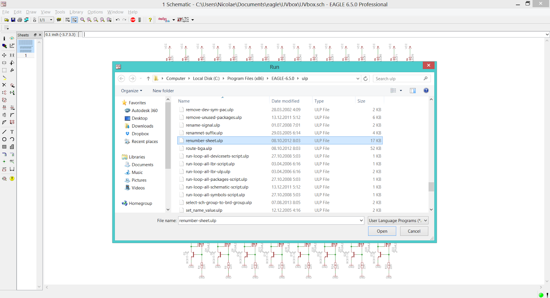Screen dimensions: 550x298
Task: Select Documents under Libraries
Action: tap(142, 165)
